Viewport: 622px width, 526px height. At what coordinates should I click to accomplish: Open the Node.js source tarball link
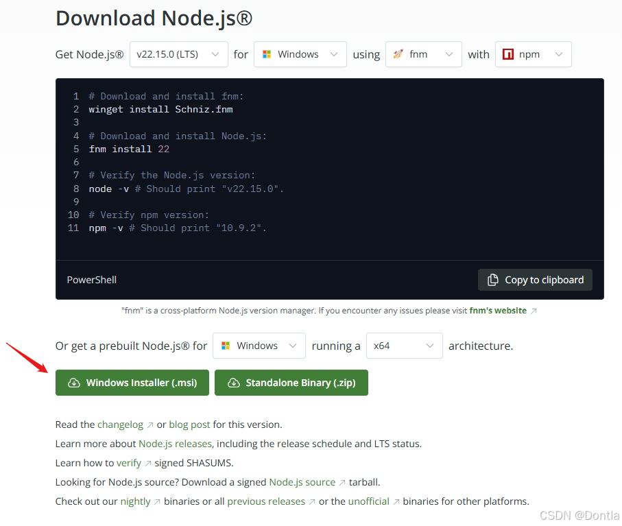coord(302,482)
